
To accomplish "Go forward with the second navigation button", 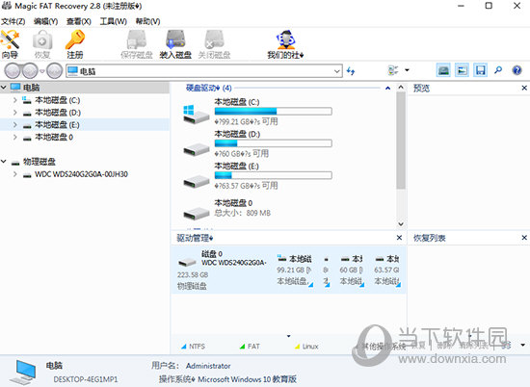I will 30,71.
